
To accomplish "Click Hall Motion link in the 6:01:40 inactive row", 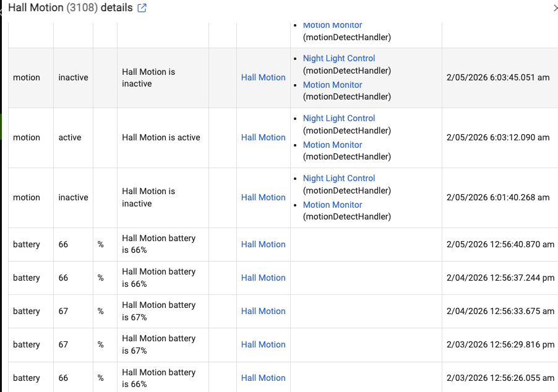I will [263, 197].
